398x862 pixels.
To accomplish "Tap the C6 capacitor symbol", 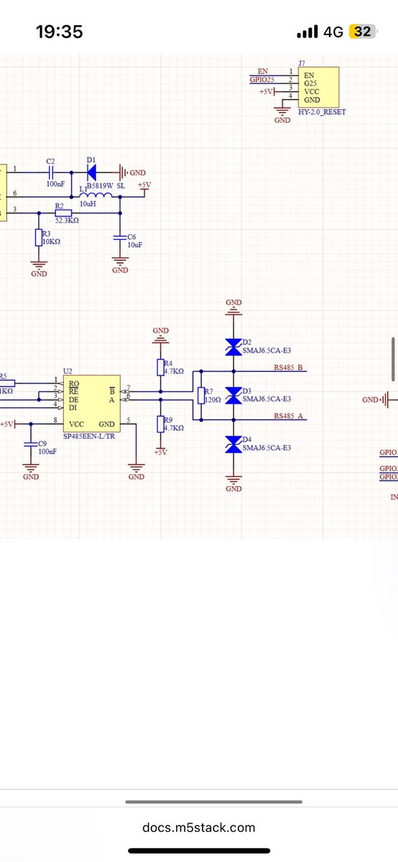I will 120,237.
